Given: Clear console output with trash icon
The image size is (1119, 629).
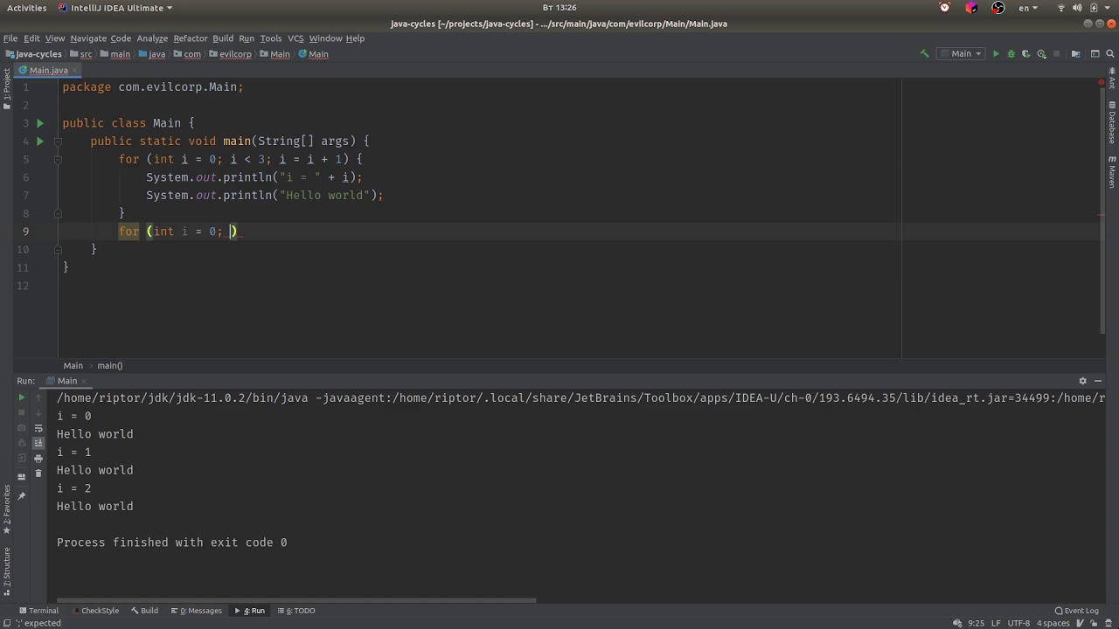Looking at the screenshot, I should [38, 473].
